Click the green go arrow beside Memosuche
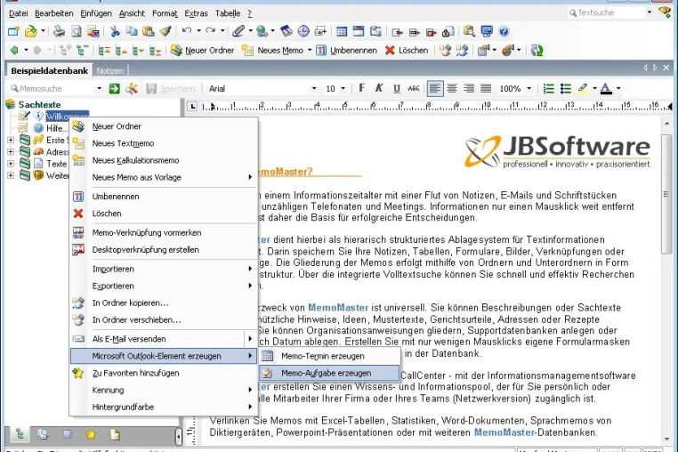This screenshot has width=678, height=452. click(114, 89)
